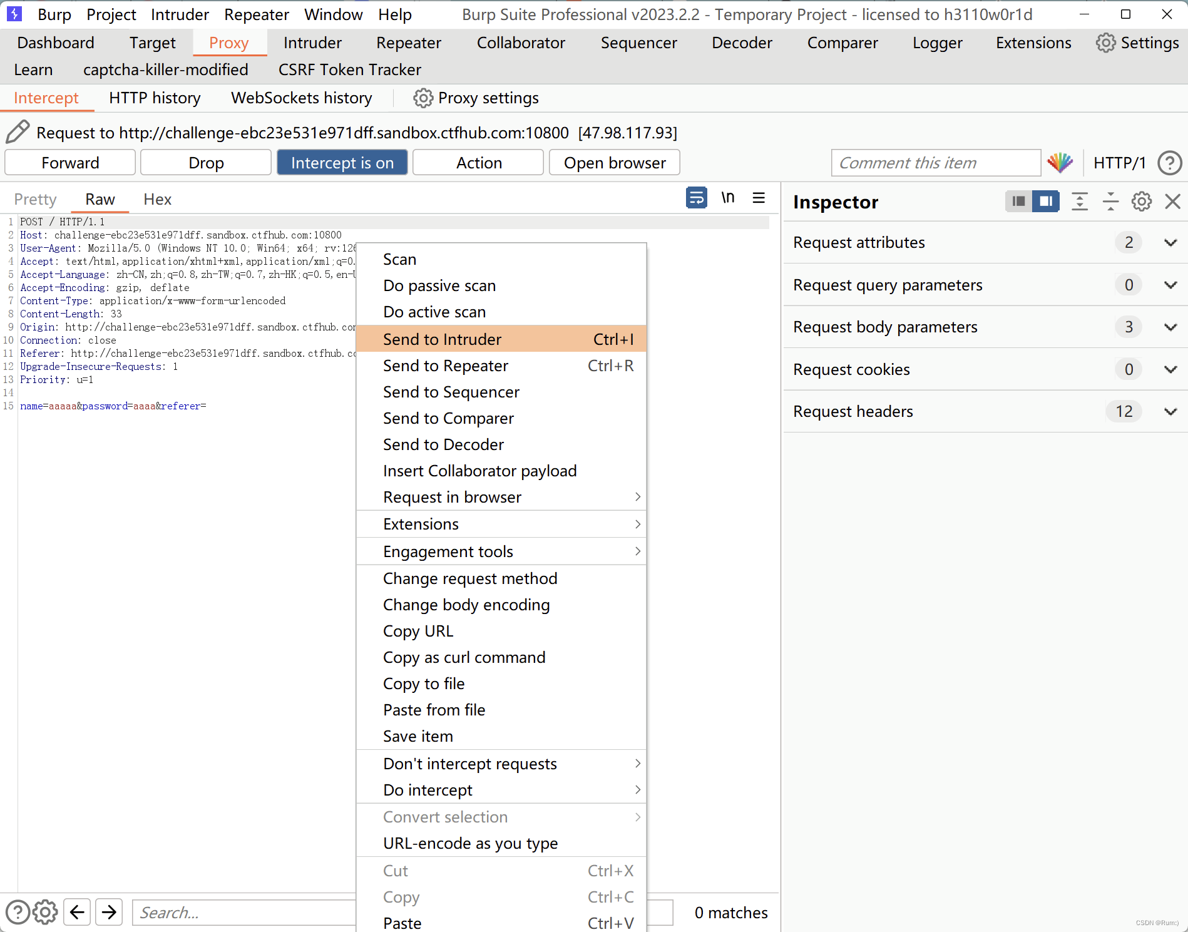Click the Search input box
The image size is (1188, 932).
244,913
